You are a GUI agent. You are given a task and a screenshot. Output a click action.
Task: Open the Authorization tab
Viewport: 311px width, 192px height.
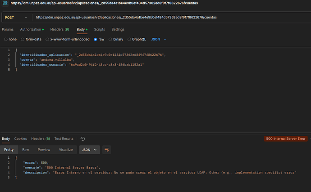coord(32,29)
